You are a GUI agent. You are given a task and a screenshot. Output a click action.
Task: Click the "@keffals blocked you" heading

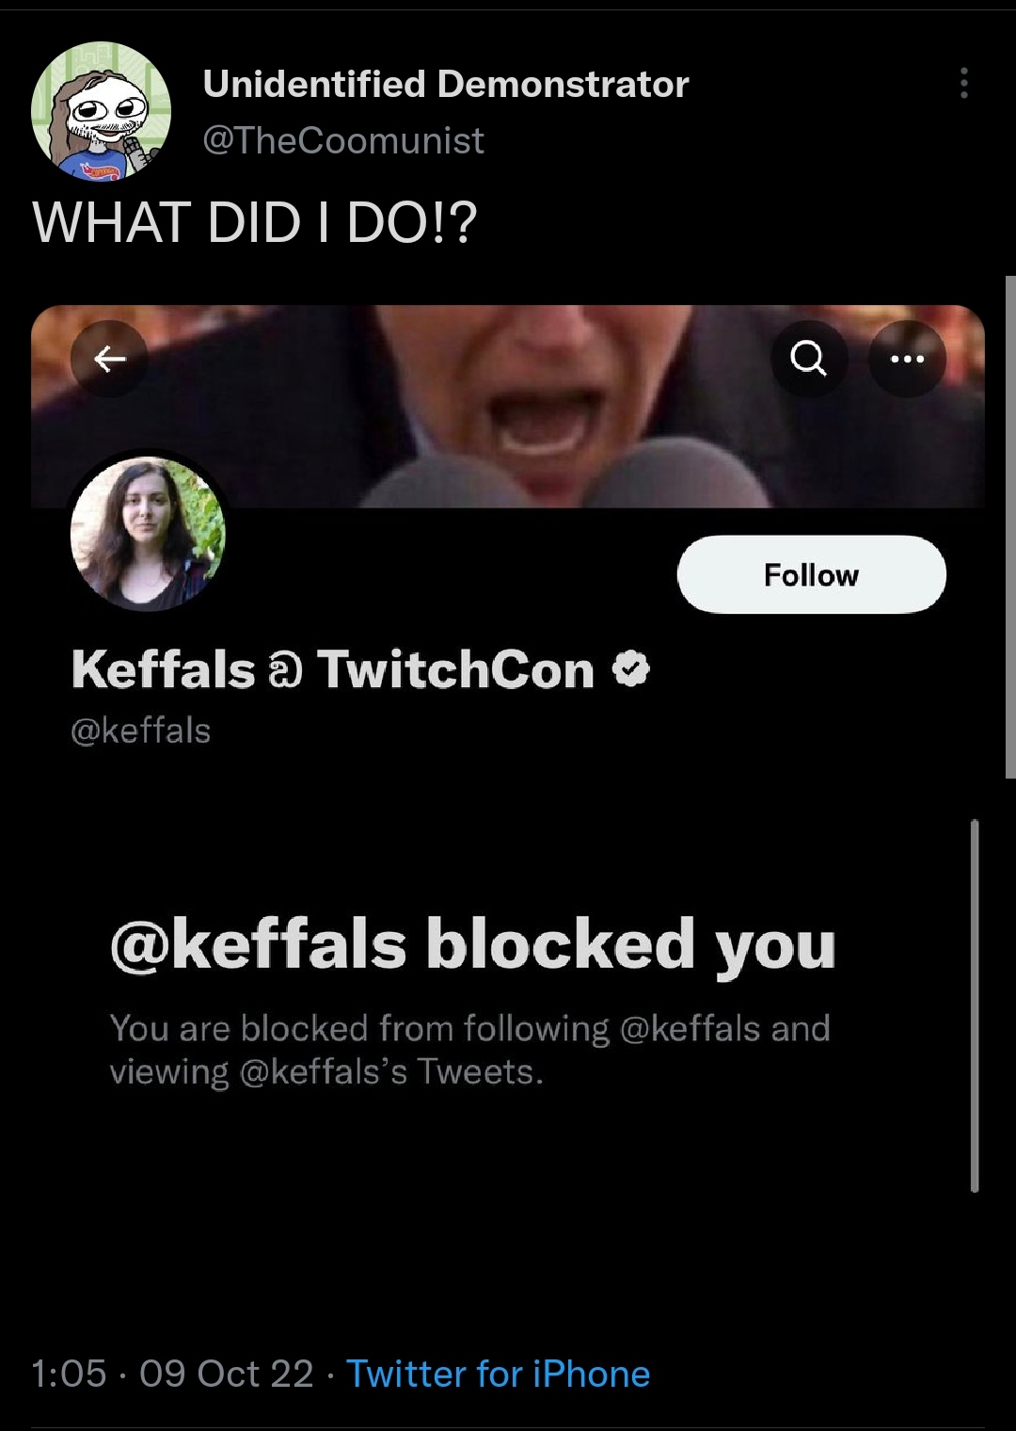click(x=473, y=944)
